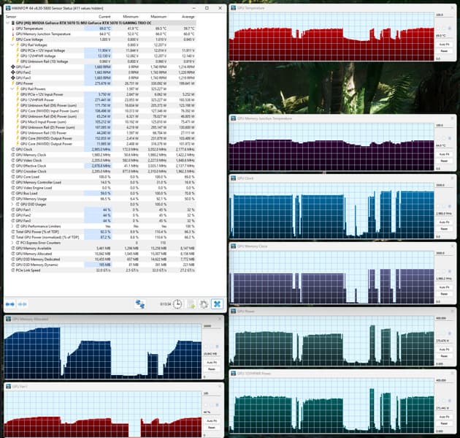Click the Current column header
Viewport: 460px width, 438px height.
pyautogui.click(x=104, y=17)
